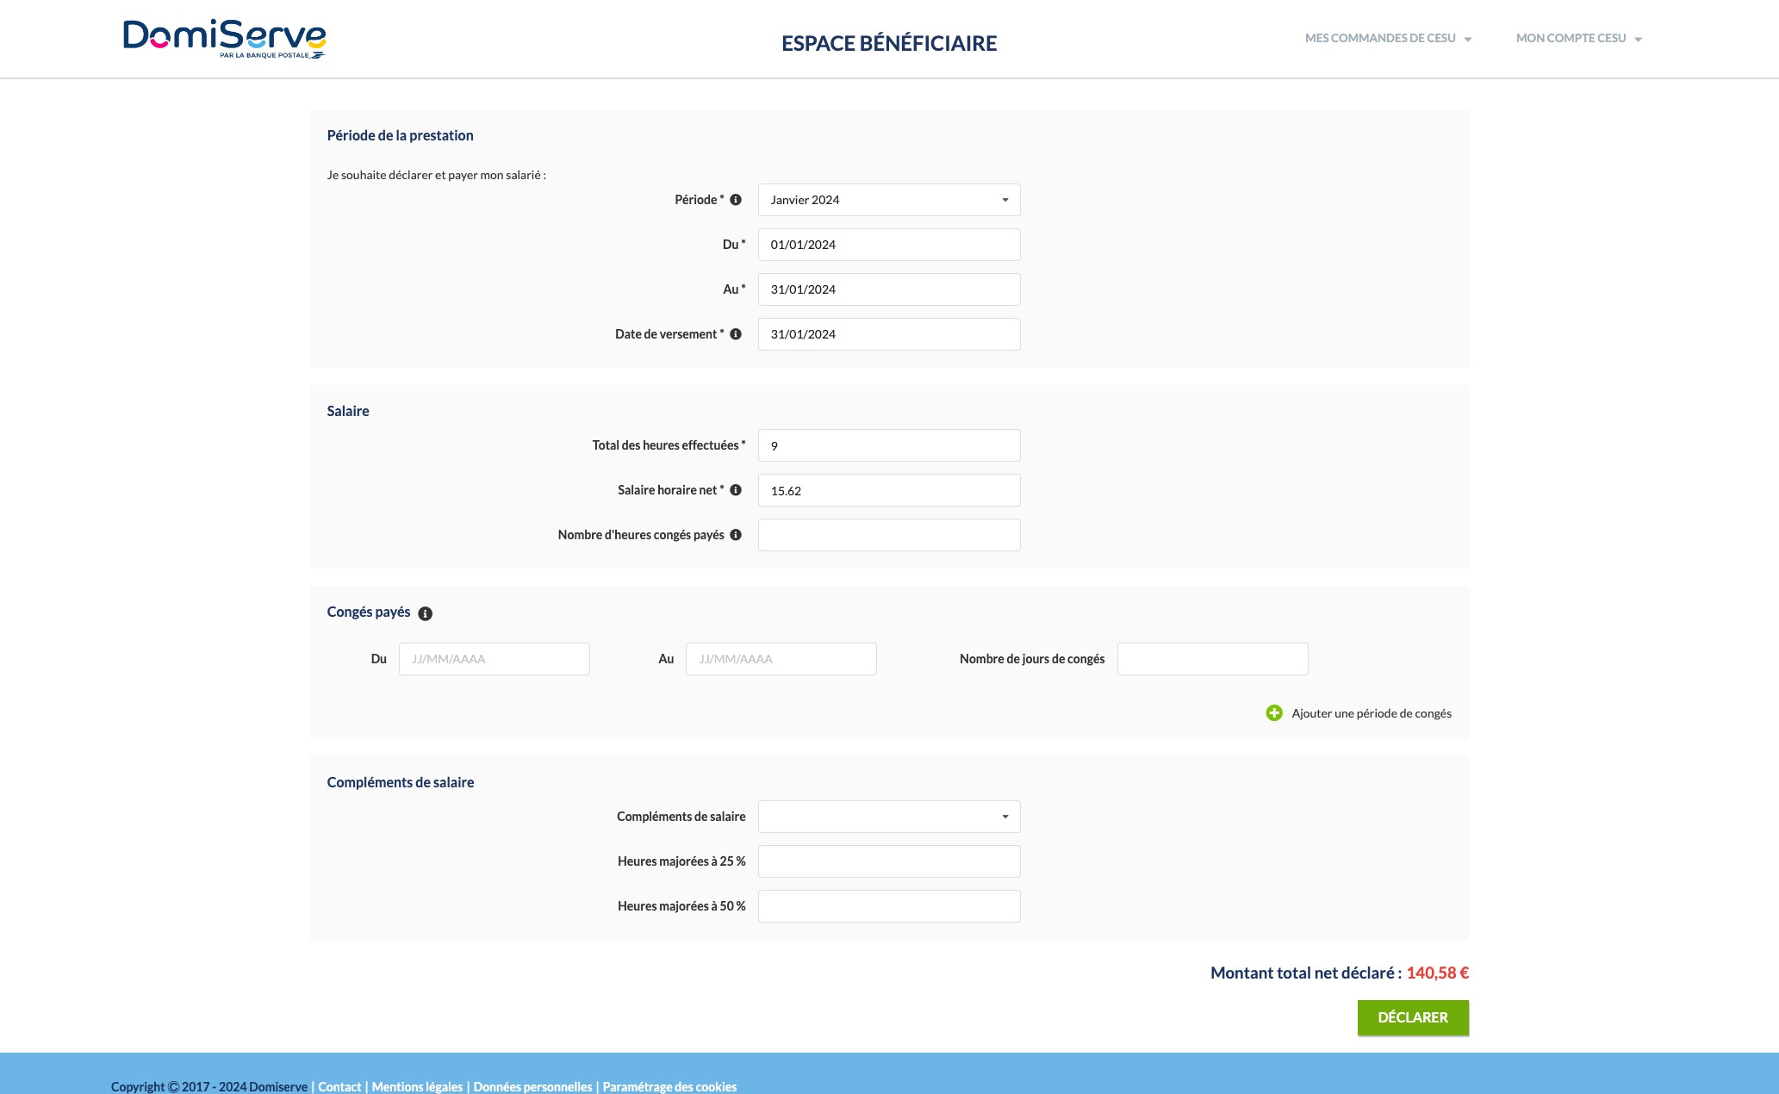
Task: Click info icon next to Période label
Action: pos(736,200)
